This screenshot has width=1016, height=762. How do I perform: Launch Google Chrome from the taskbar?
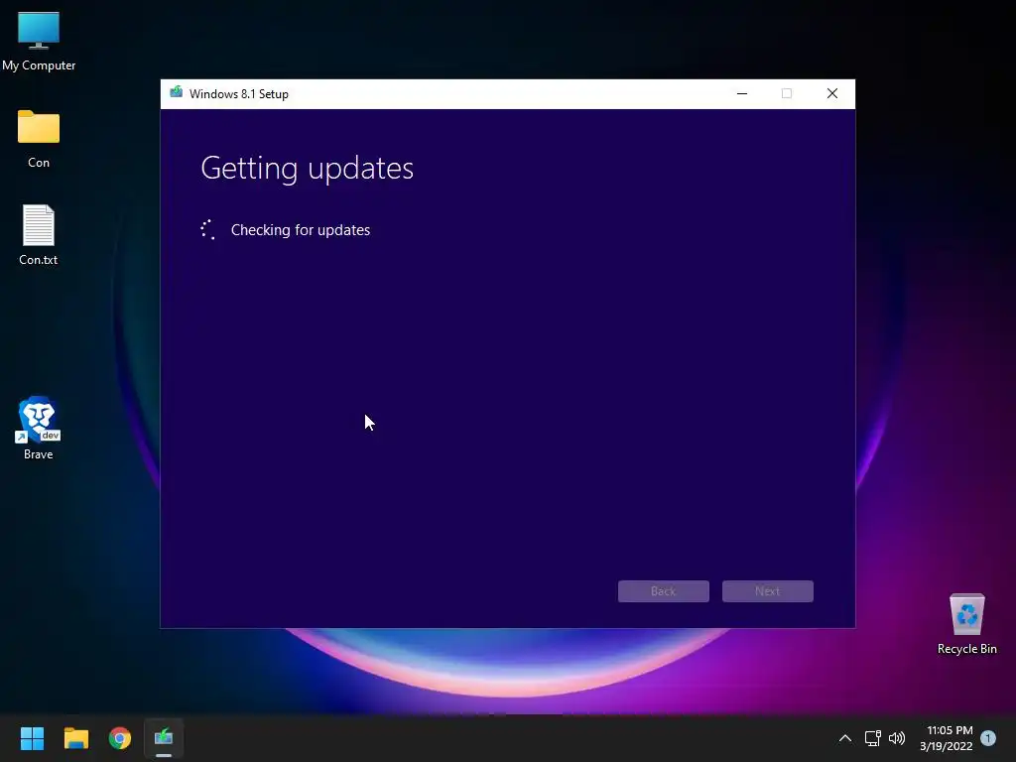(120, 738)
